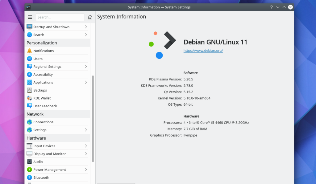Open the Notifications settings entry

click(x=57, y=51)
